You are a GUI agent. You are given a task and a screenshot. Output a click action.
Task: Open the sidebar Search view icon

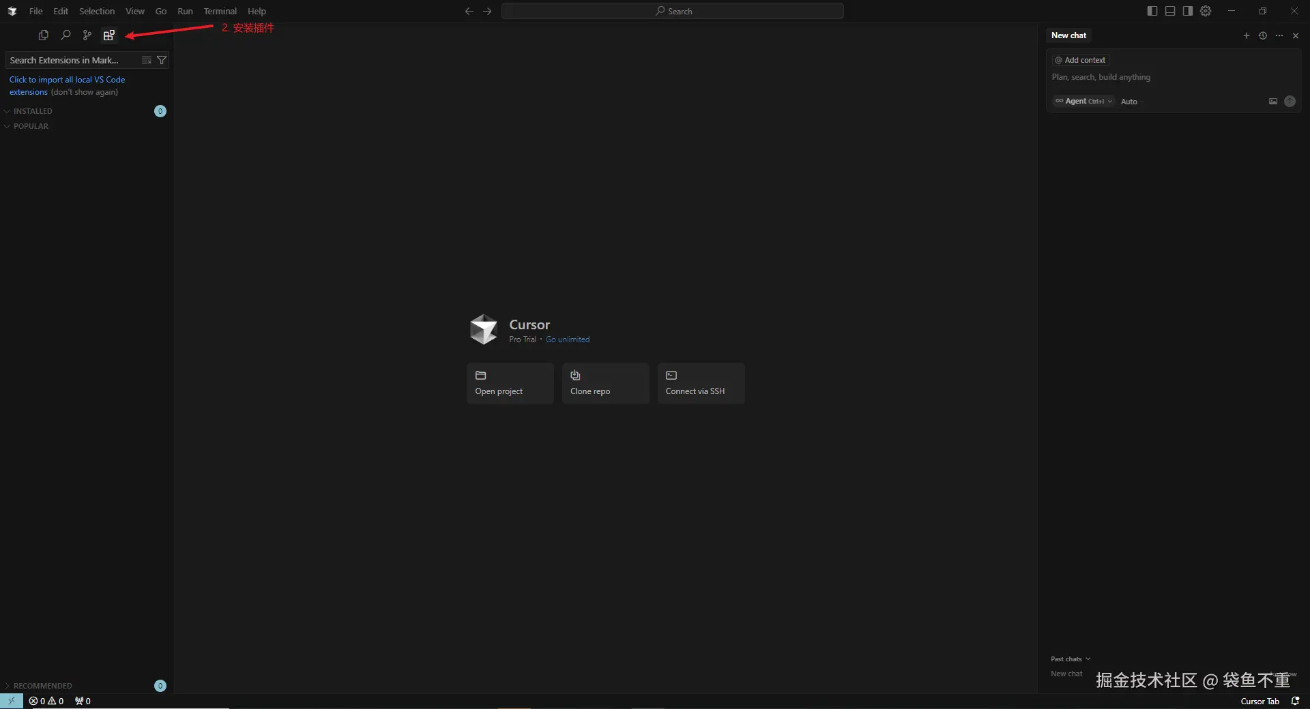65,35
